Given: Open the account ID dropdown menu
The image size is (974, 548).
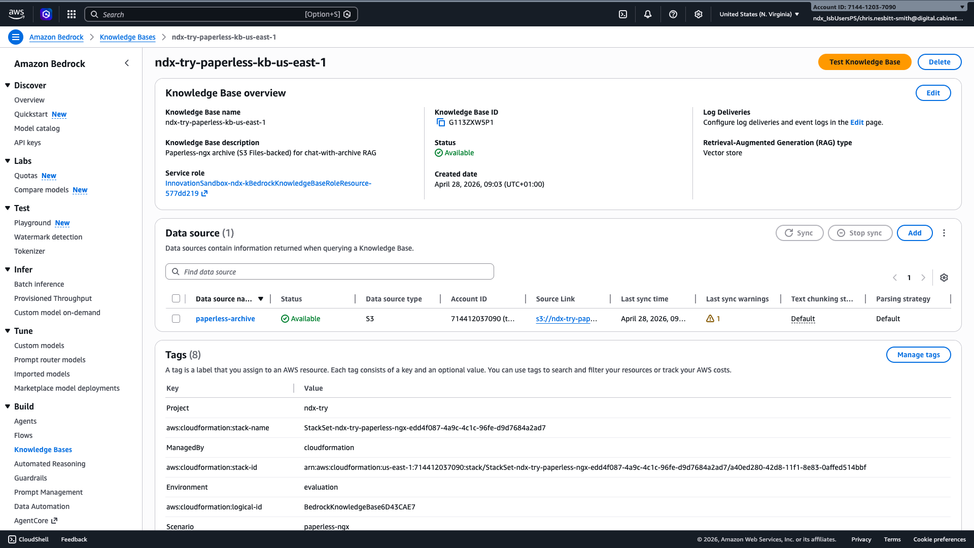Looking at the screenshot, I should 888,7.
